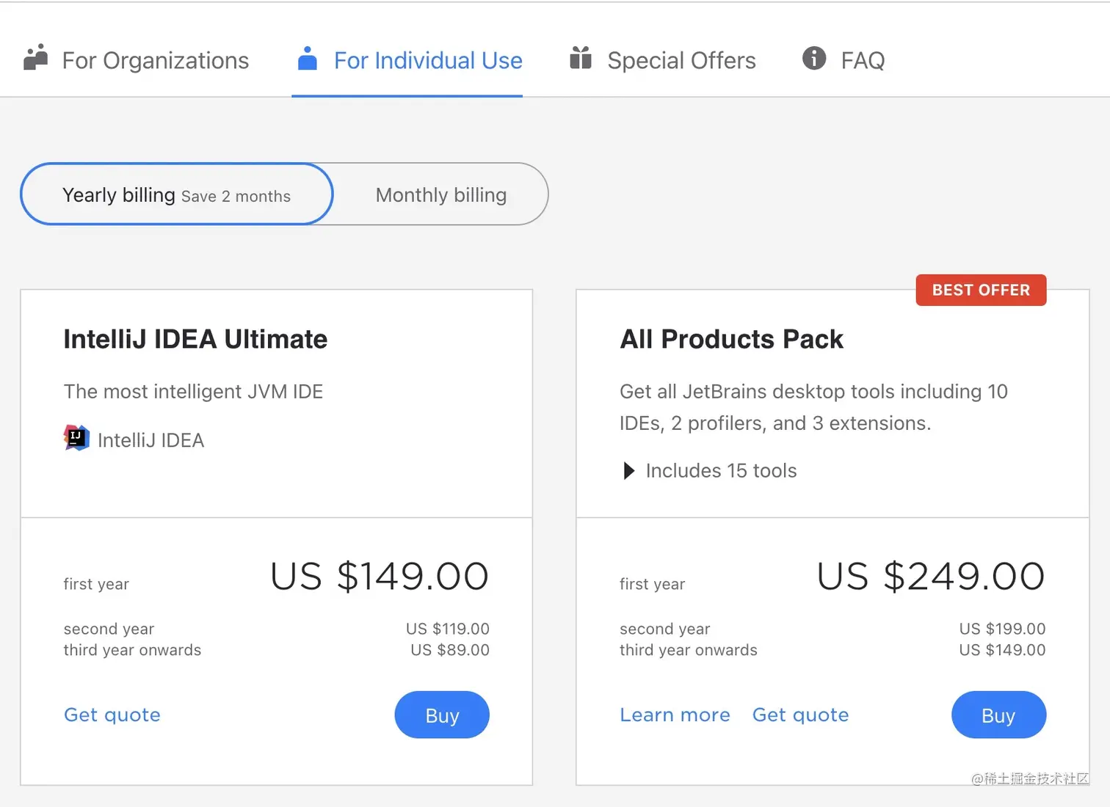Buy IntelliJ IDEA Ultimate

pyautogui.click(x=442, y=715)
